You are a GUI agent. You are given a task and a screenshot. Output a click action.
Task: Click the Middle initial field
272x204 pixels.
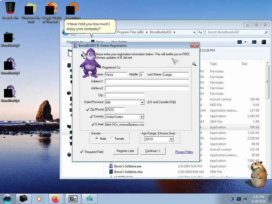point(142,74)
